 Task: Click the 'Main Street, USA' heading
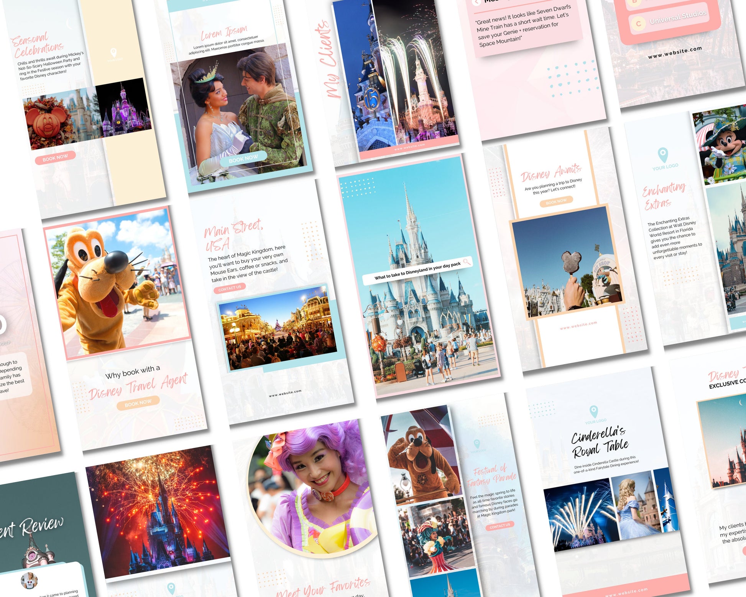(233, 235)
